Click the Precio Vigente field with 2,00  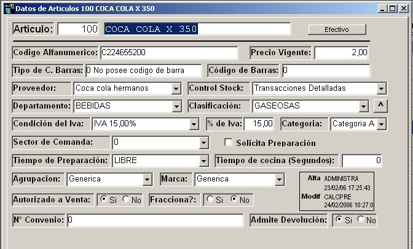[x=341, y=53]
